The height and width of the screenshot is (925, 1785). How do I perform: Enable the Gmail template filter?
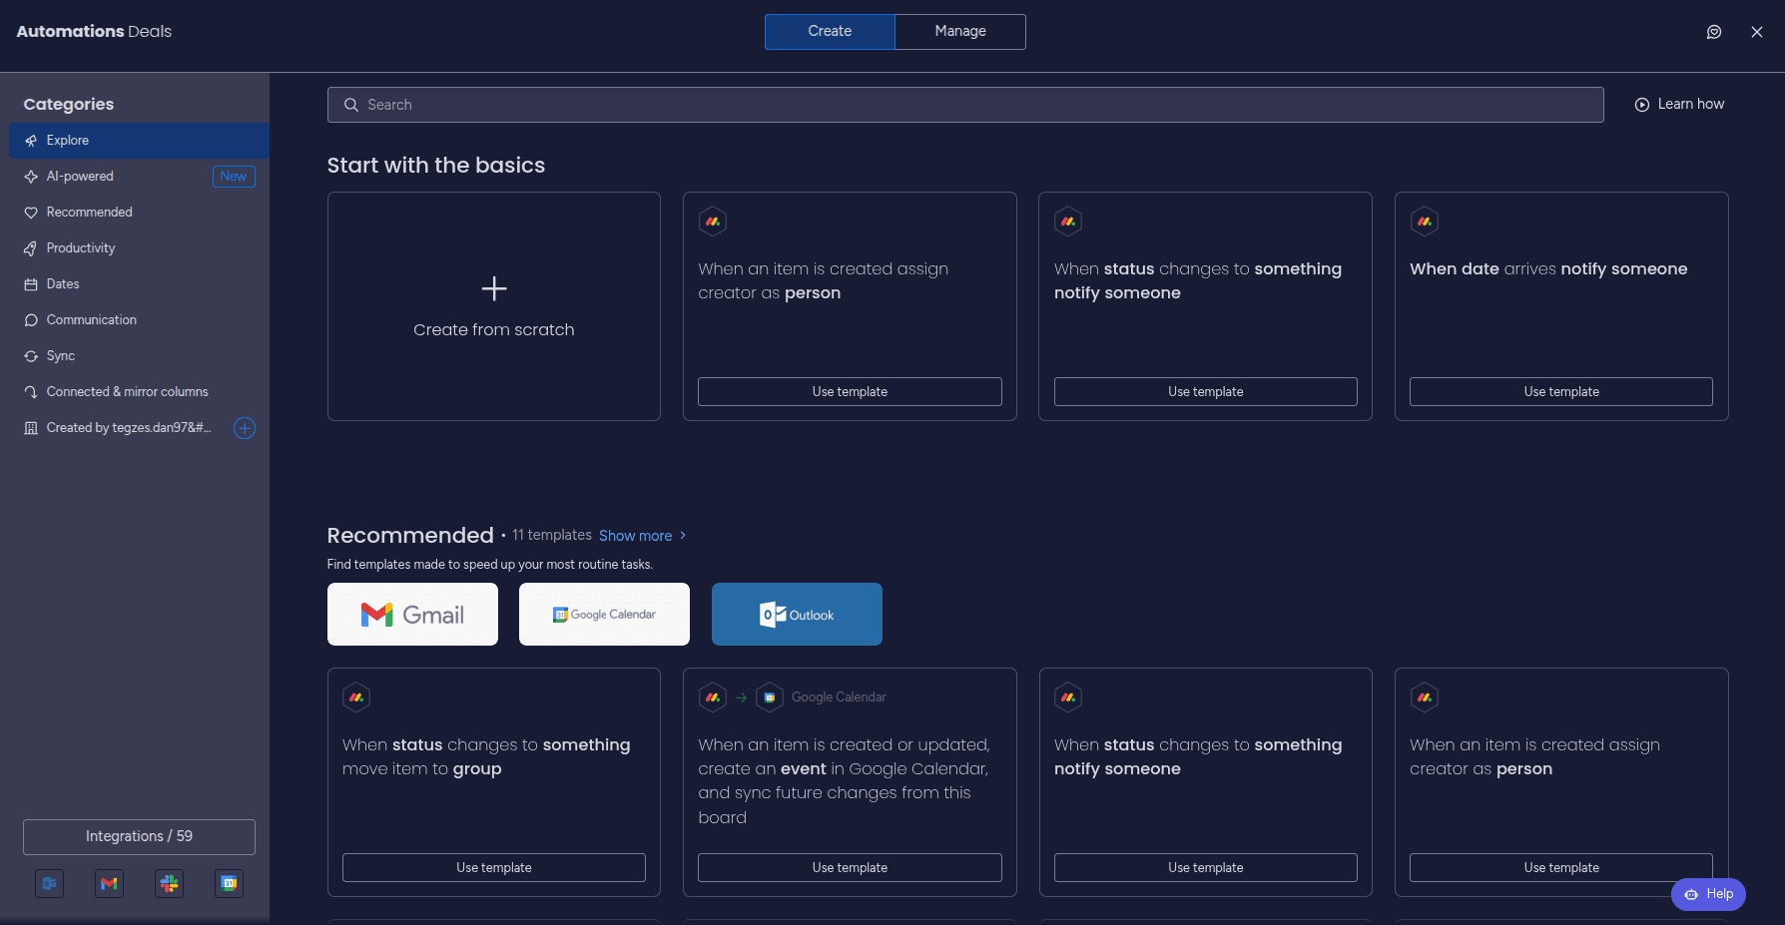412,614
